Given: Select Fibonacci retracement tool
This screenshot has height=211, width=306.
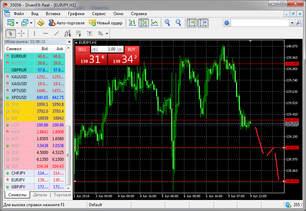Looking at the screenshot, I should (x=79, y=33).
